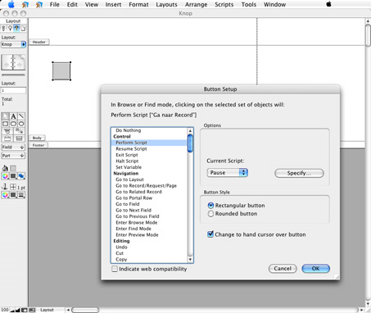Open the Insert menu
Viewport: 371px width, 313px height.
pos(113,4)
